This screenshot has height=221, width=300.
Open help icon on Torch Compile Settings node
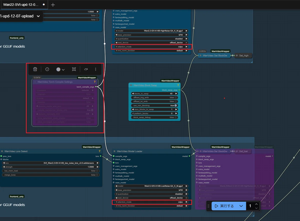[94, 82]
